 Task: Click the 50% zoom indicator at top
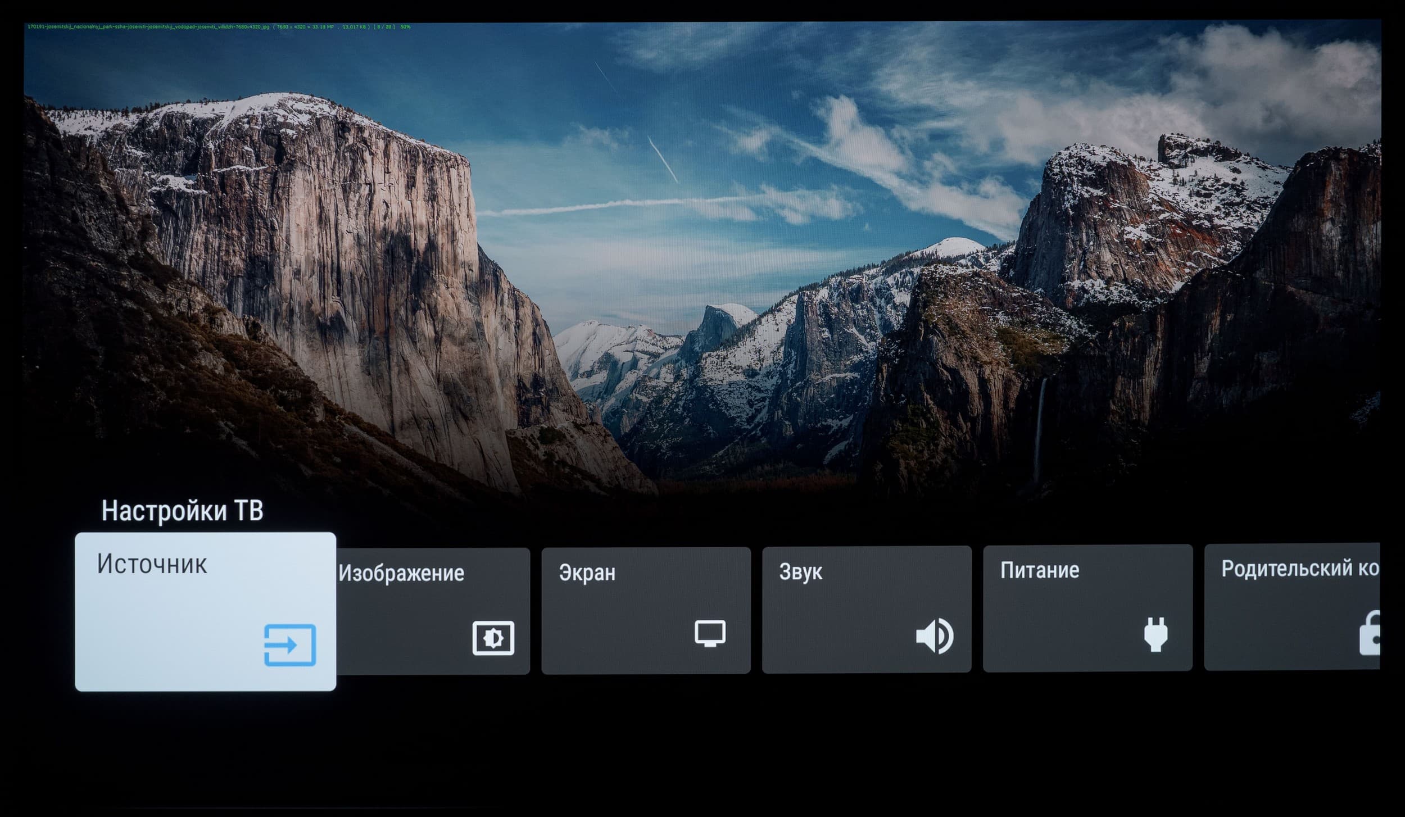[405, 26]
